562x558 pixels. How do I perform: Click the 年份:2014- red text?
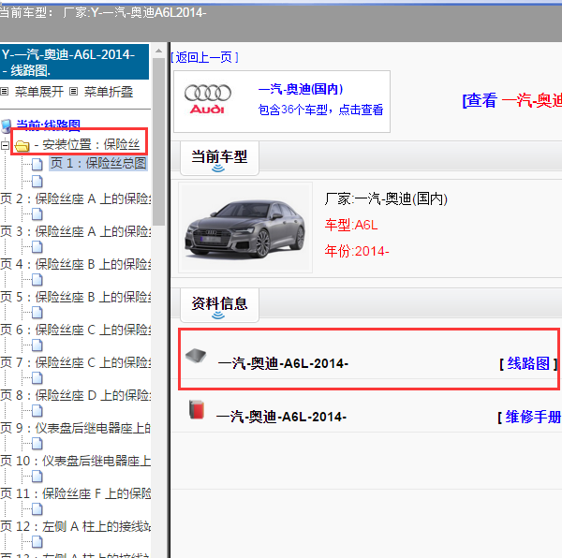click(357, 251)
